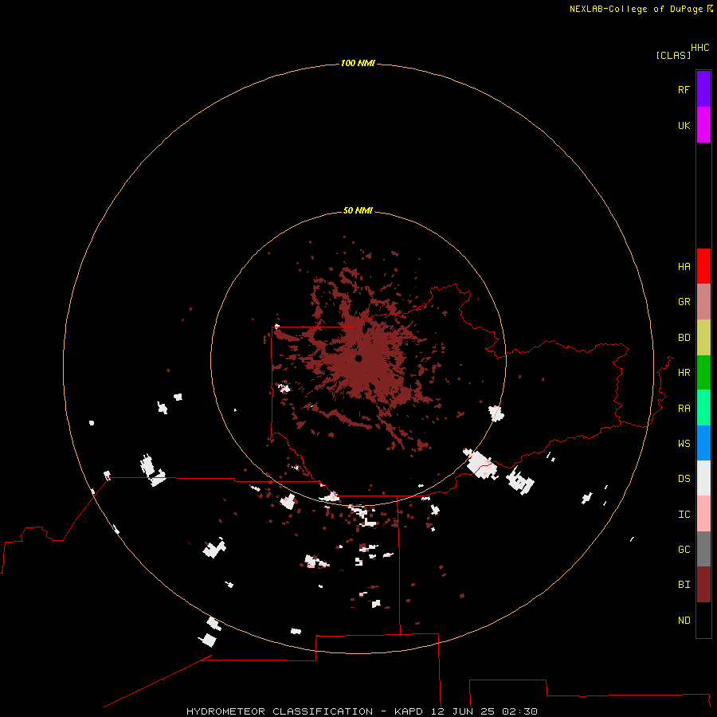The height and width of the screenshot is (717, 717).
Task: Pick the RA mint green swatch
Action: click(703, 408)
